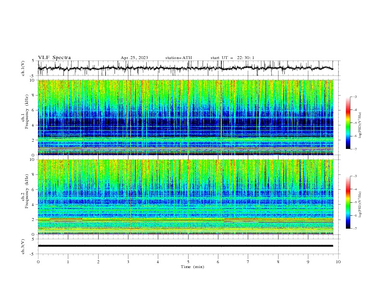Click time axis tick label "3"

click(x=128, y=262)
